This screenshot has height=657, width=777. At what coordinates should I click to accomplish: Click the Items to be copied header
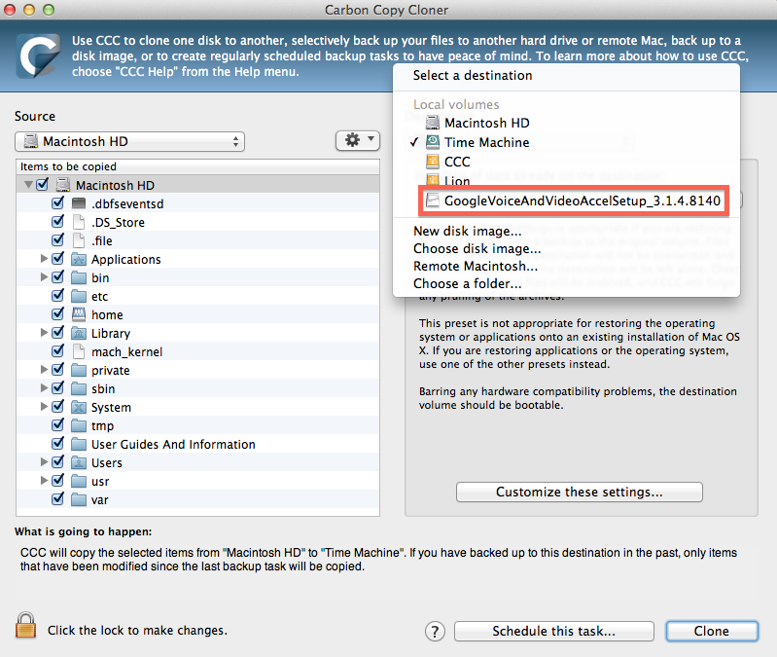[198, 166]
